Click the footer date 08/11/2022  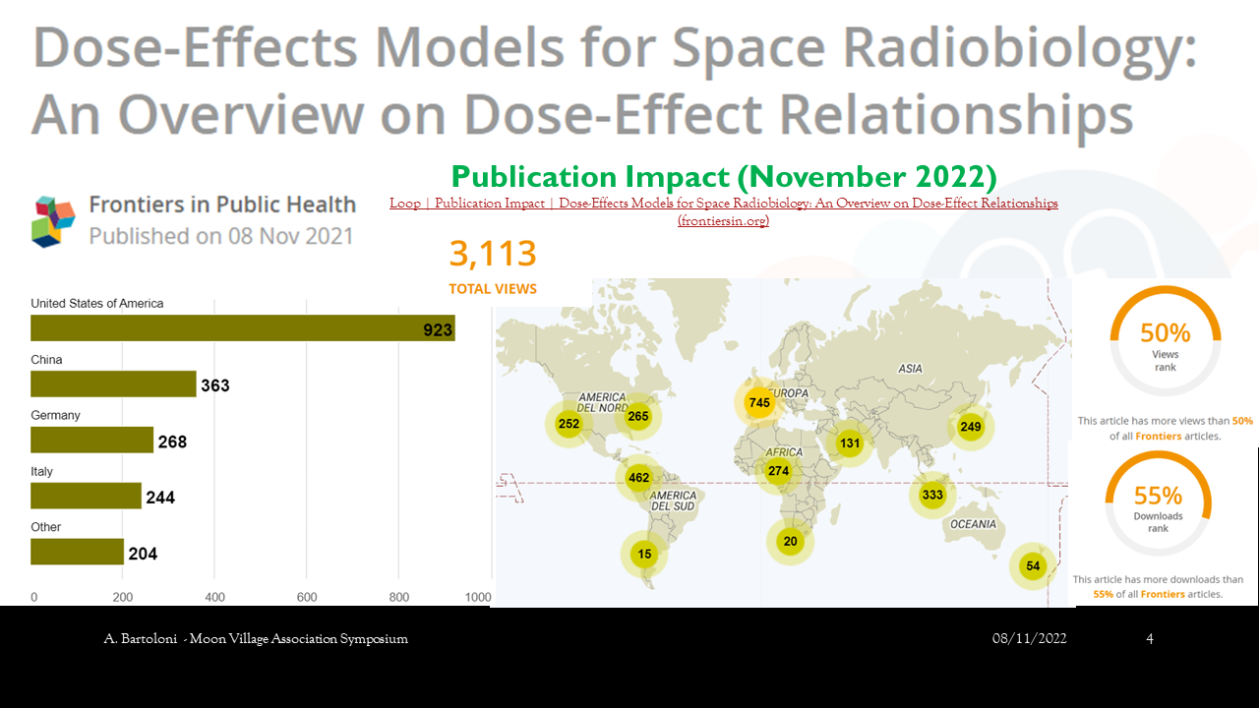1029,639
